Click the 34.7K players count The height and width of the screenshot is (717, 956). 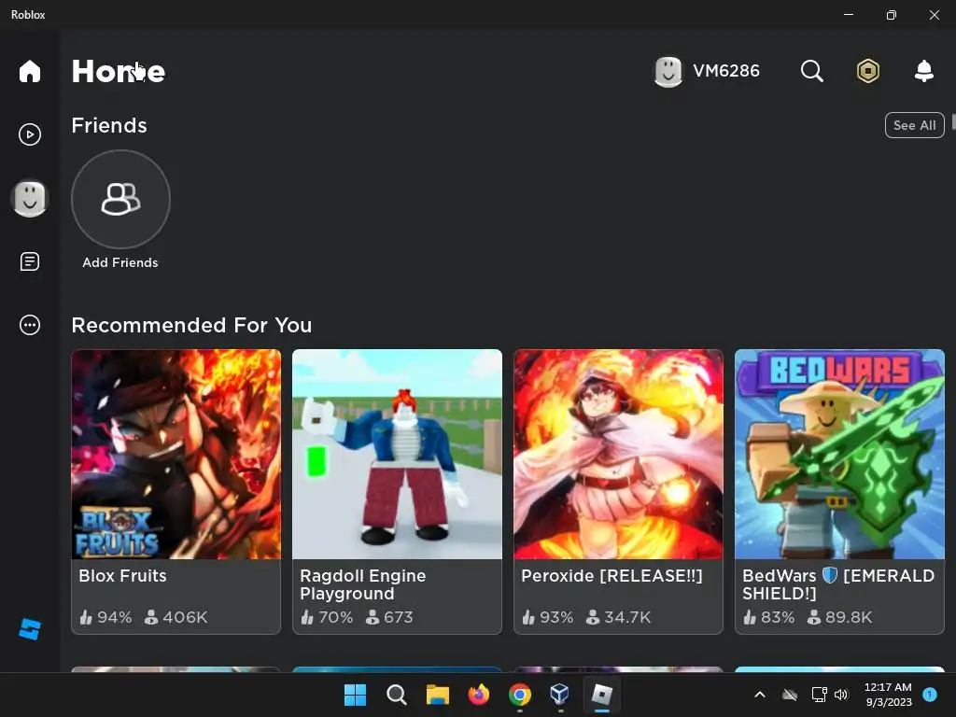(x=619, y=617)
